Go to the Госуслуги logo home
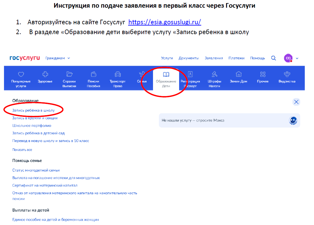The width and height of the screenshot is (314, 225). point(25,58)
